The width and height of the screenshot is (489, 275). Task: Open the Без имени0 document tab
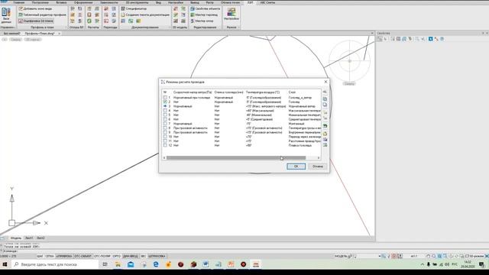pyautogui.click(x=12, y=34)
